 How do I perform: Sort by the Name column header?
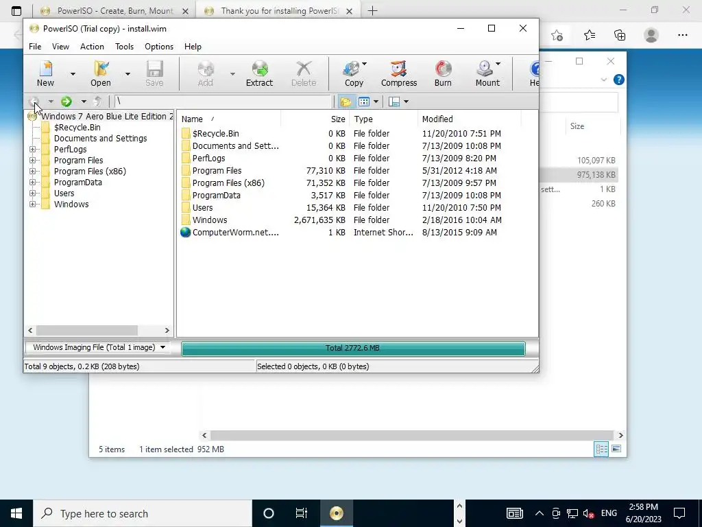tap(229, 119)
